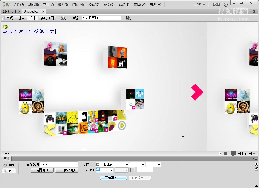259x188 pixels.
Task: Click the pink right arrow in the page
Action: (197, 92)
